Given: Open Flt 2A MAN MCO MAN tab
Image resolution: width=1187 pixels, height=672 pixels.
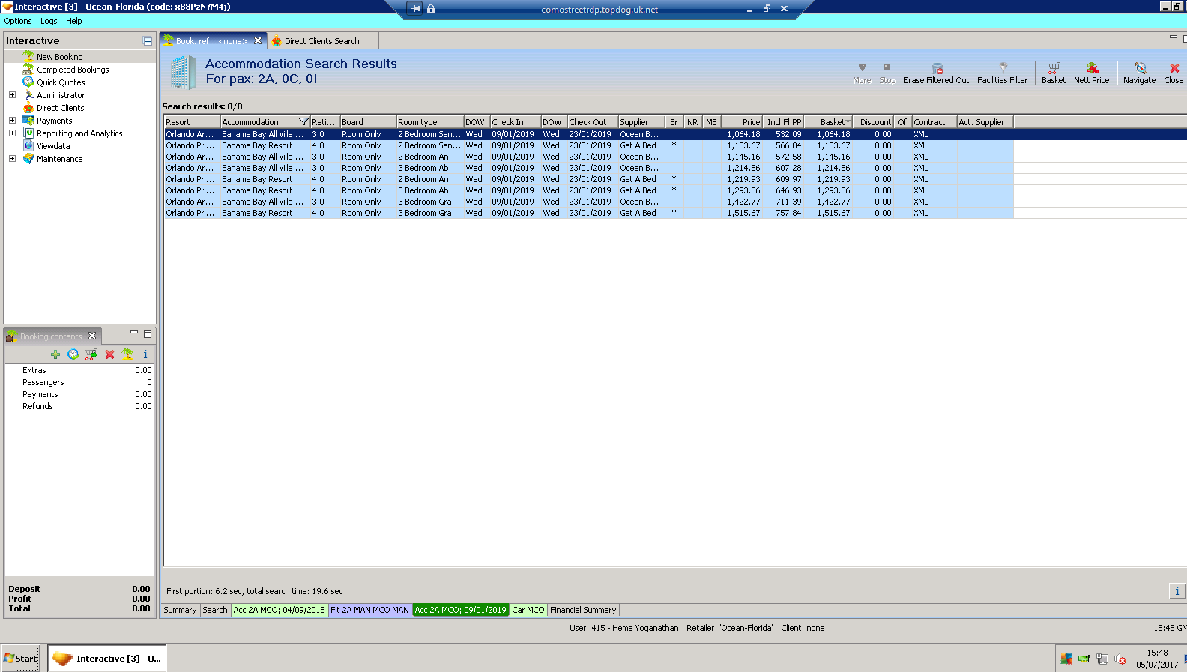Looking at the screenshot, I should [x=369, y=610].
